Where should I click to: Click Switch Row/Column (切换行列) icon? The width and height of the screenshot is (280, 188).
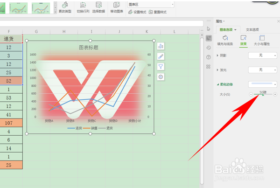point(83,7)
